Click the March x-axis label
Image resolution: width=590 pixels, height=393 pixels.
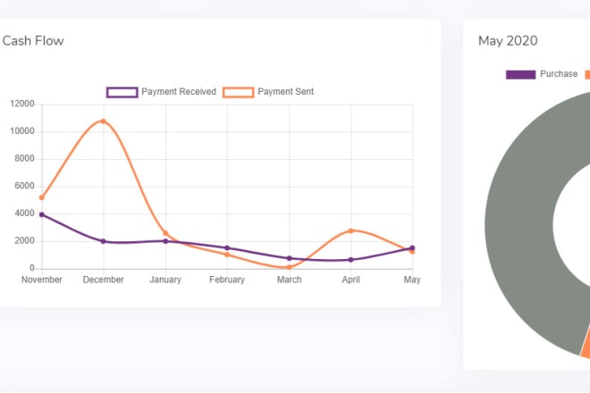[x=289, y=280]
